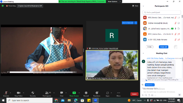Screen dimensions: 183x103
Task: Toggle mute icon for PDD_Annisa
Action: (x=175, y=34)
